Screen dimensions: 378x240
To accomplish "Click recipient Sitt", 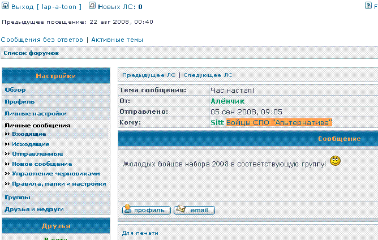I will click(217, 122).
